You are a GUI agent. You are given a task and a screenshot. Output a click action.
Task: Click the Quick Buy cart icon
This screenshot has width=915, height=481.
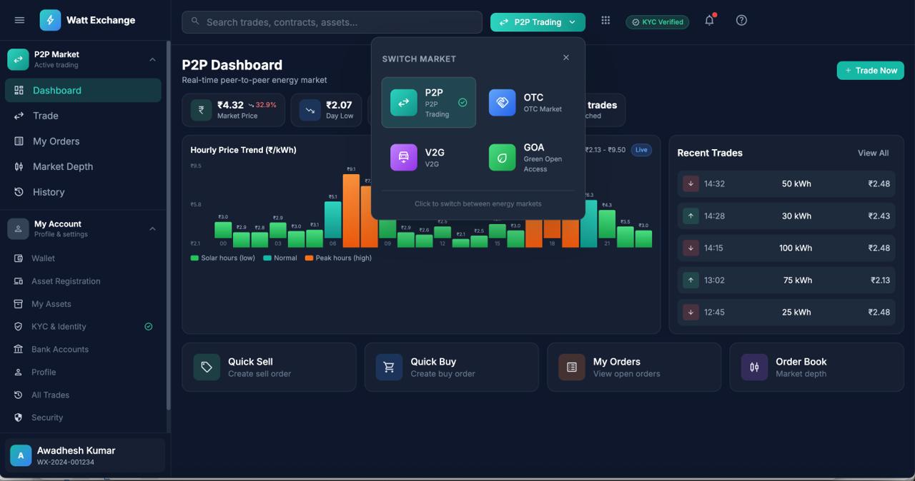point(389,367)
